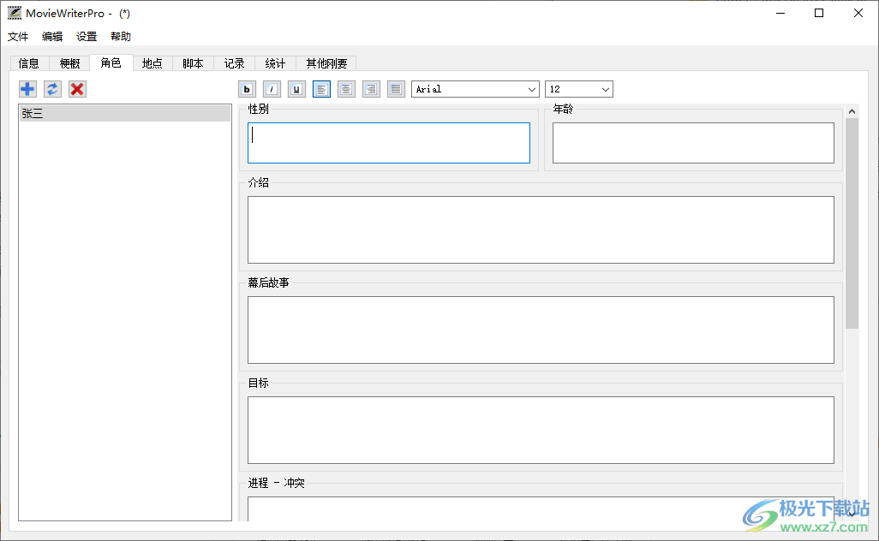Select the 角色 tab
879x541 pixels.
pyautogui.click(x=111, y=62)
